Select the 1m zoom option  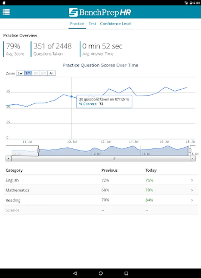pyautogui.click(x=28, y=73)
